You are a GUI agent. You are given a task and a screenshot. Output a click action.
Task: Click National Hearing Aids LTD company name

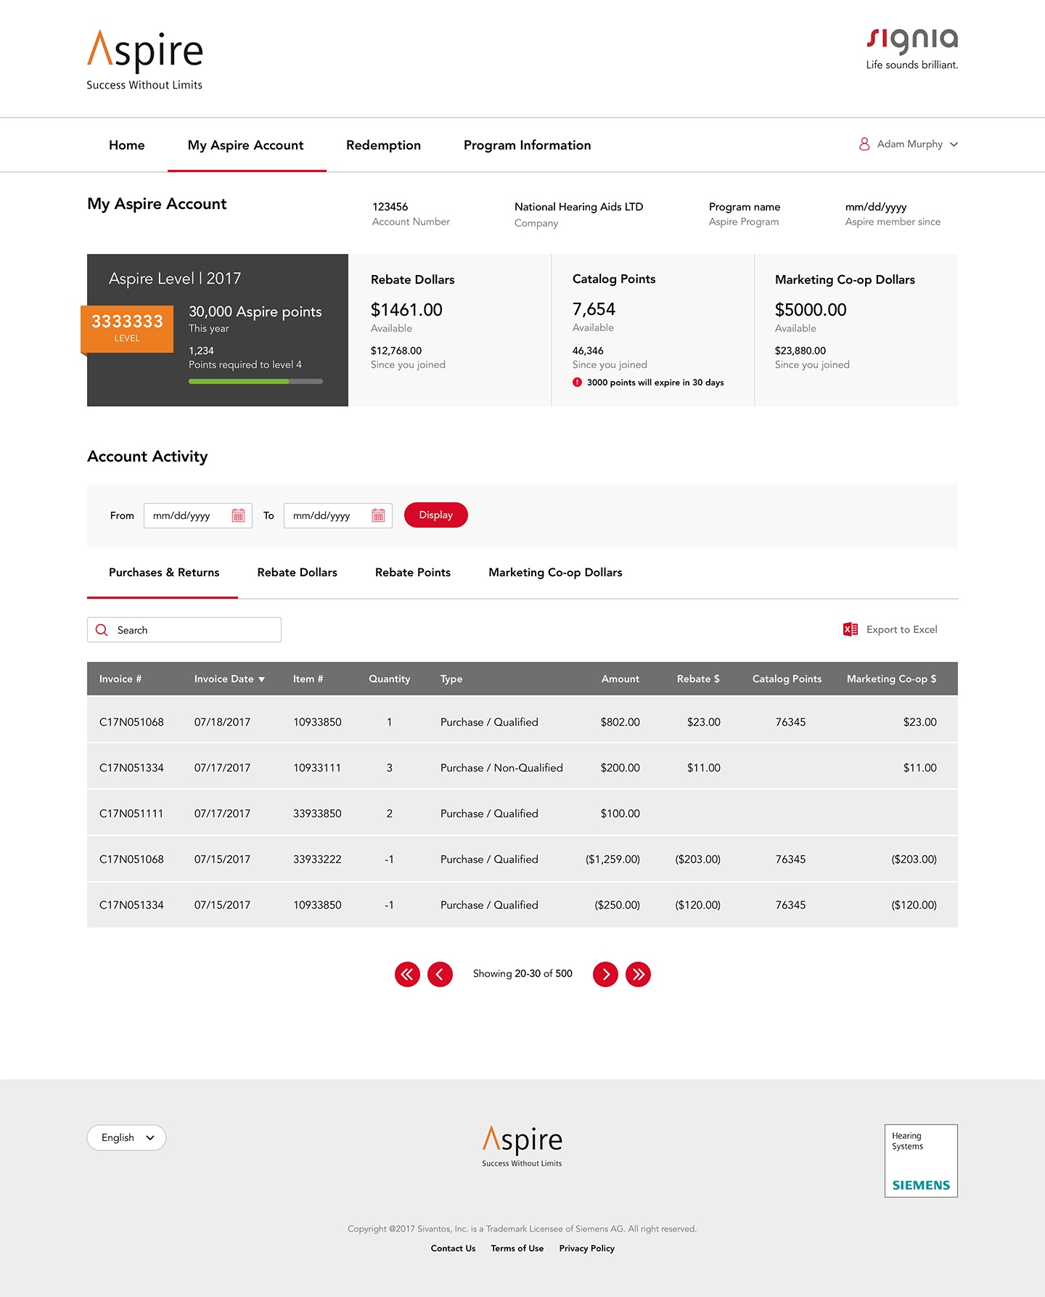pos(579,207)
